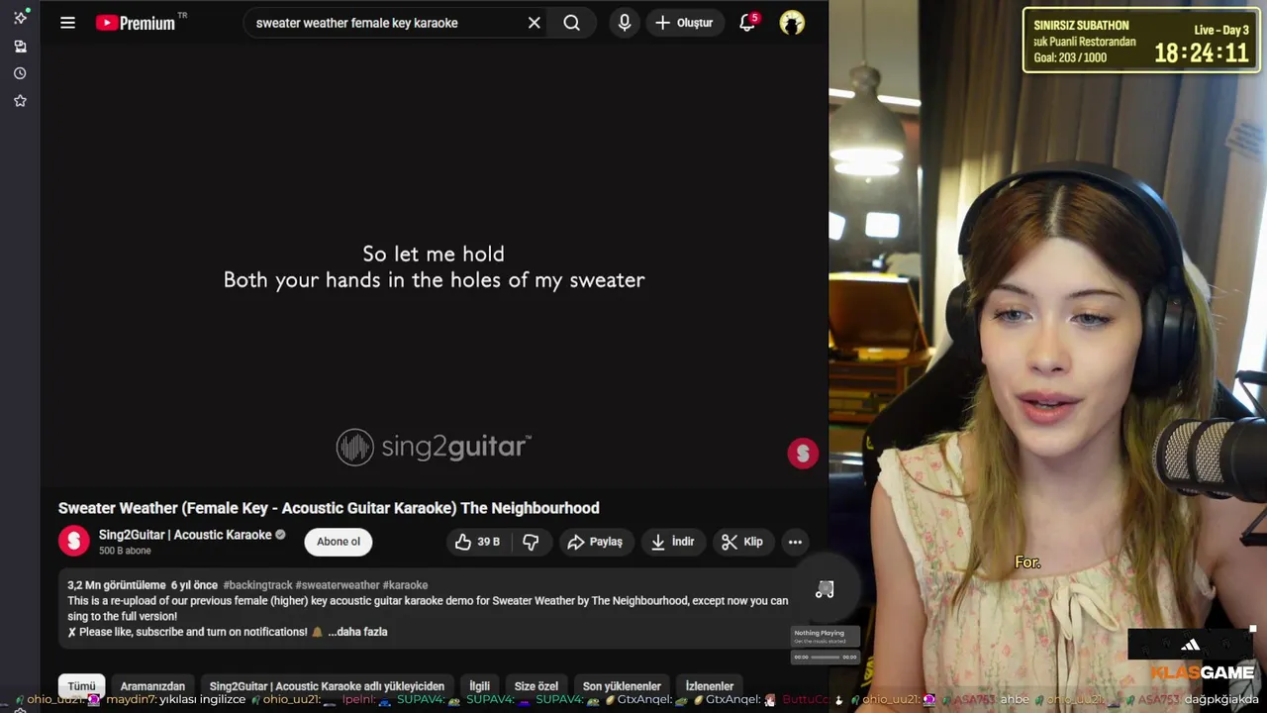Image resolution: width=1267 pixels, height=713 pixels.
Task: Run search with magnifier button
Action: tap(571, 23)
